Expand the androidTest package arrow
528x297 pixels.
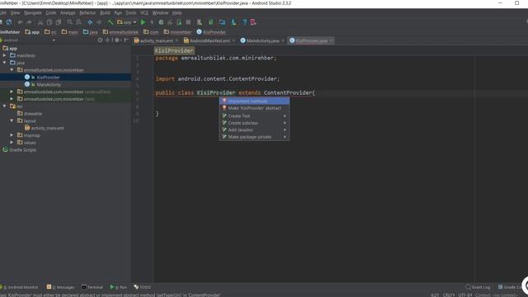tap(12, 92)
